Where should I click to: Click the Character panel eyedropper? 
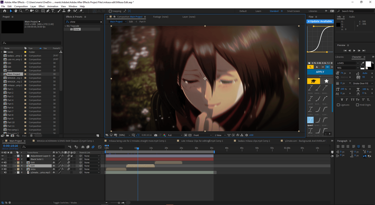[x=362, y=63]
